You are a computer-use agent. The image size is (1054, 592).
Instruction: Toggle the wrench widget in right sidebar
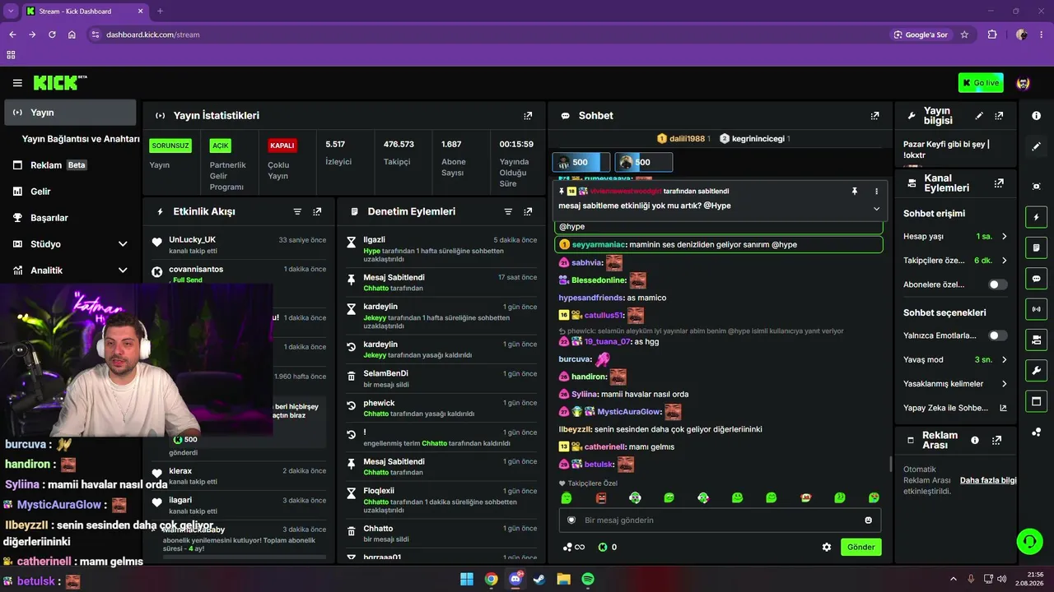[x=1036, y=370]
